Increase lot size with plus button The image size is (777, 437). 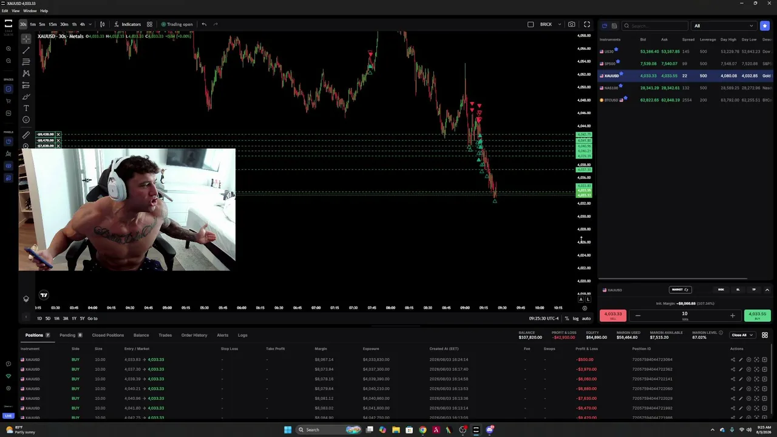732,315
